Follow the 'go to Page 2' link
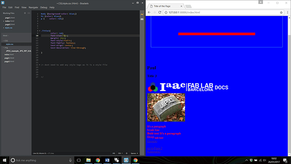Image resolution: width=291 pixels, height=164 pixels. tap(155, 148)
